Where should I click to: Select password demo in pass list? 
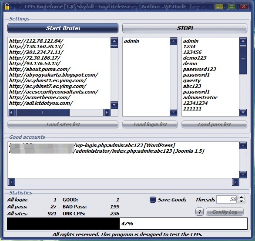click(190, 64)
